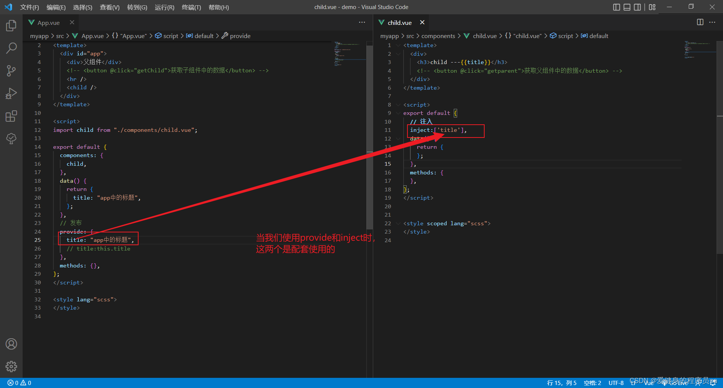Click line number 15 in child.vue gutter
This screenshot has height=388, width=723.
click(x=388, y=164)
